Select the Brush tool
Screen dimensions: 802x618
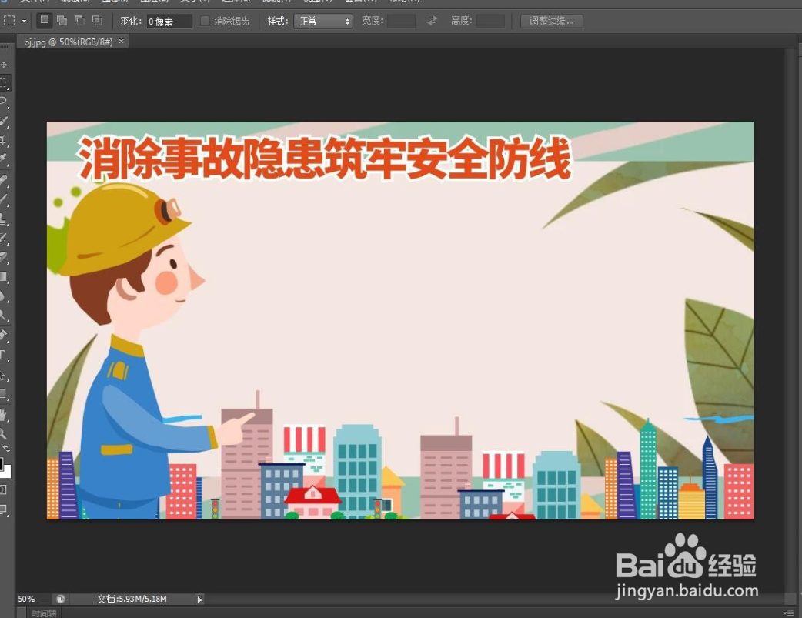click(x=5, y=195)
